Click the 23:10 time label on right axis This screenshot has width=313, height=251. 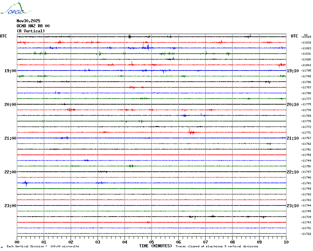(x=292, y=206)
